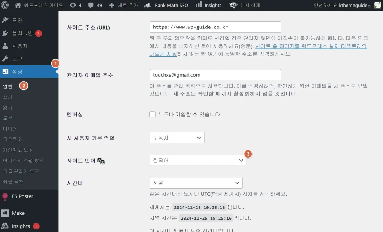Click local time 2024-11-25 19:25:16
The image size is (383, 232).
(x=206, y=218)
